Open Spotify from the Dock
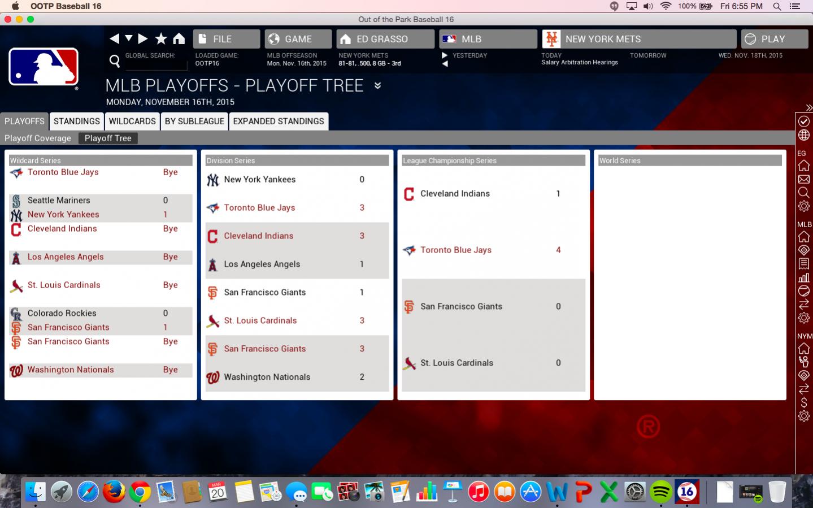 pos(661,492)
